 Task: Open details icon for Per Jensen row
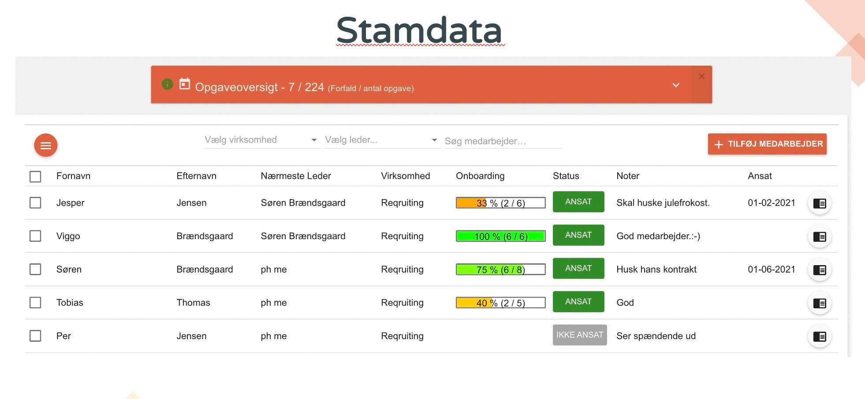[820, 336]
